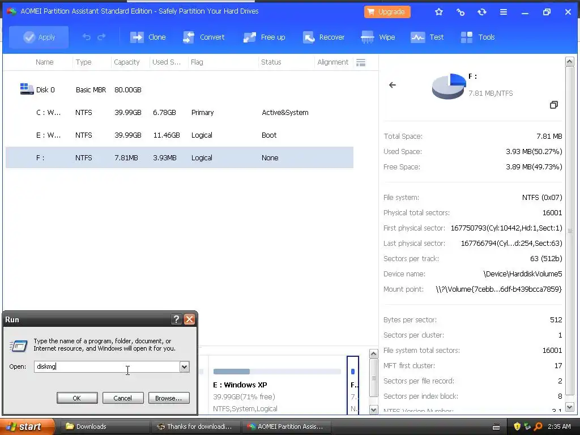
Task: Go back using the left arrow
Action: pos(393,85)
